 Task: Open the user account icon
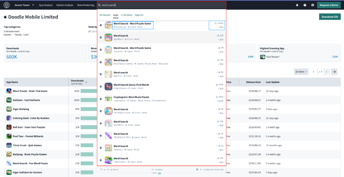coord(313,5)
